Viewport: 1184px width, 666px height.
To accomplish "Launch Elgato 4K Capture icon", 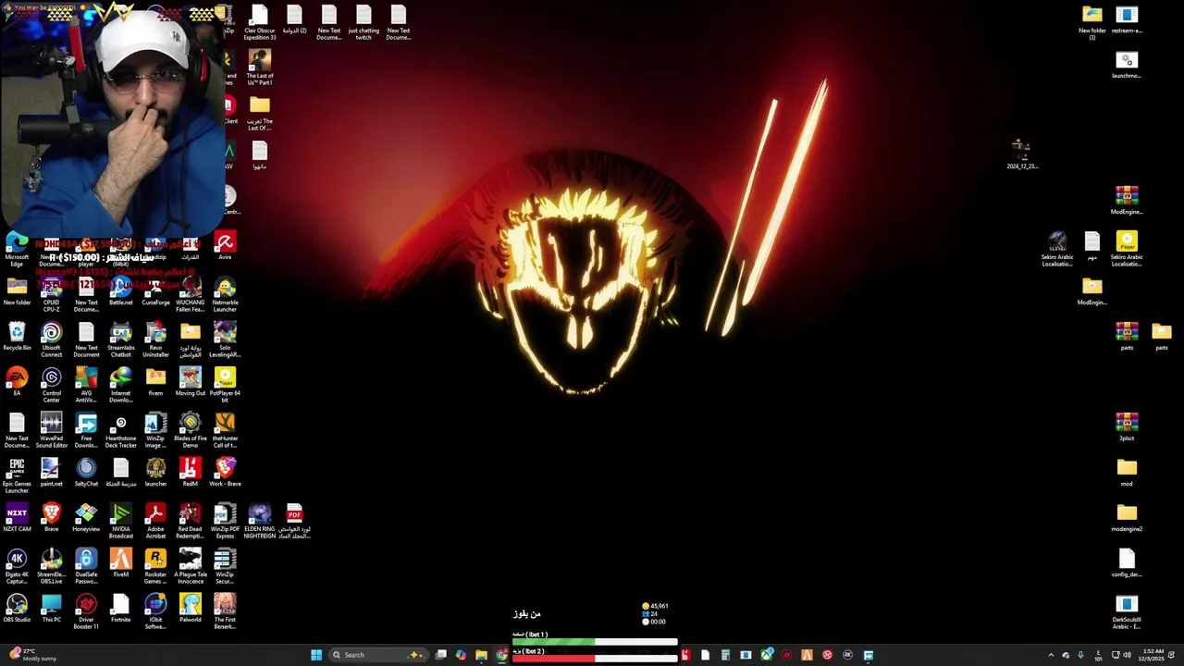I will click(17, 566).
